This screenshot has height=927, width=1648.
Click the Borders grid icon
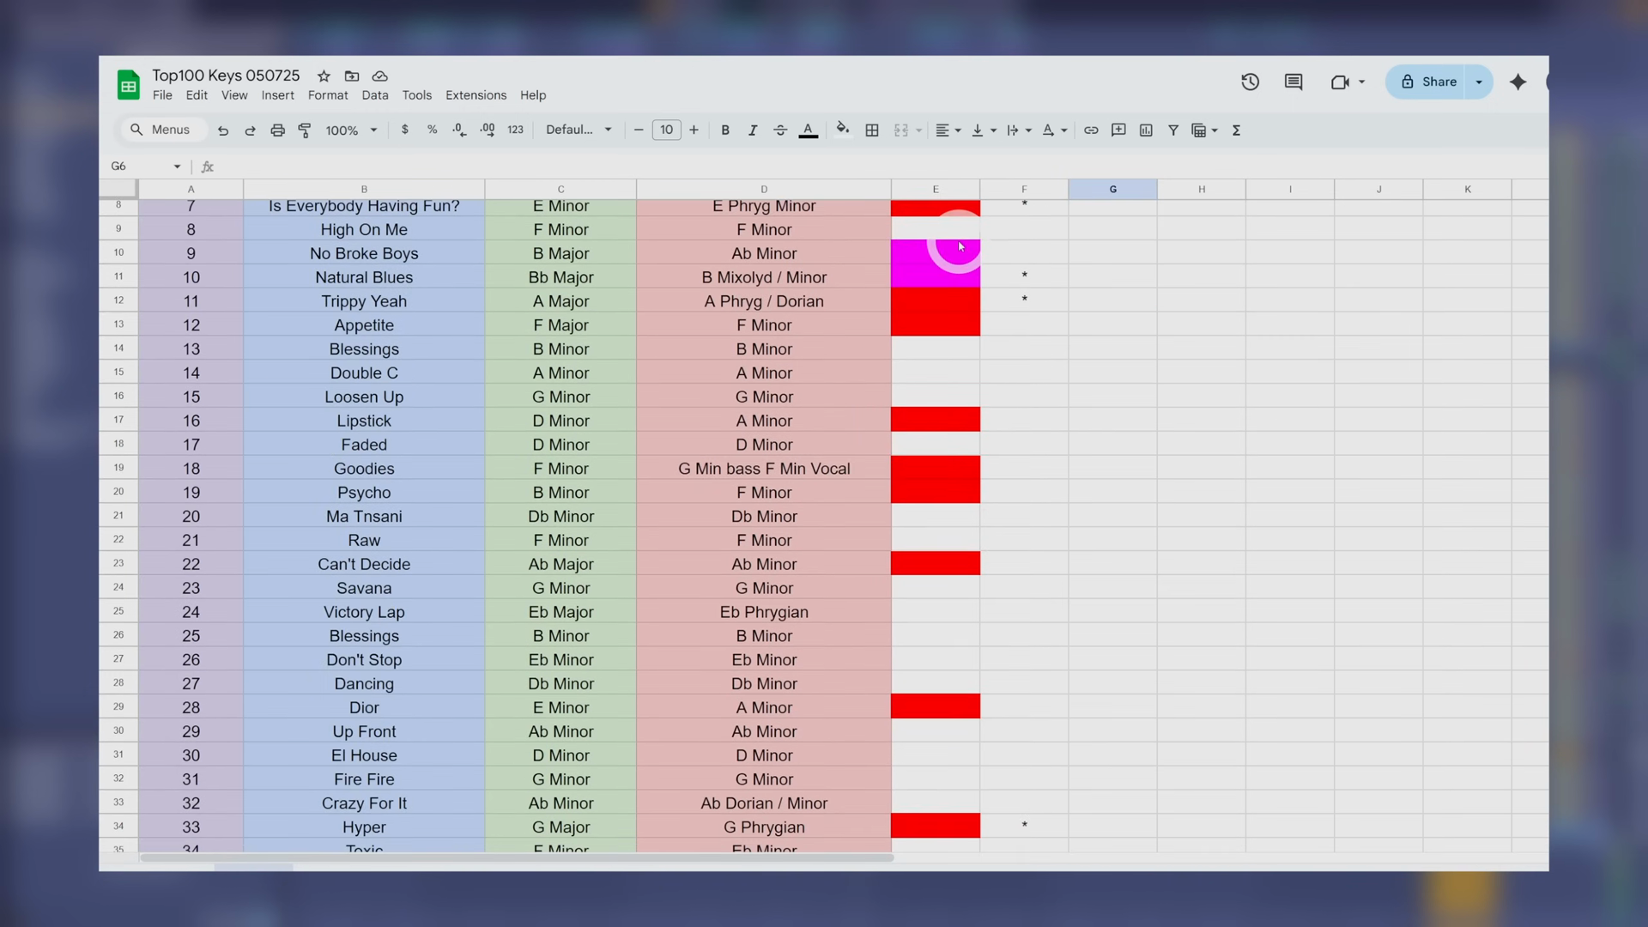872,130
